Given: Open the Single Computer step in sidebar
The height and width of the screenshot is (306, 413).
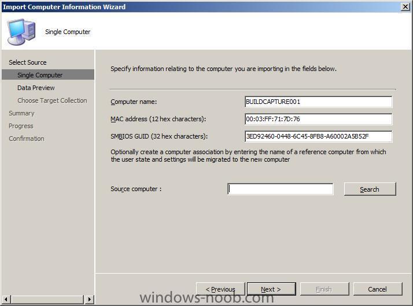Looking at the screenshot, I should pyautogui.click(x=47, y=75).
